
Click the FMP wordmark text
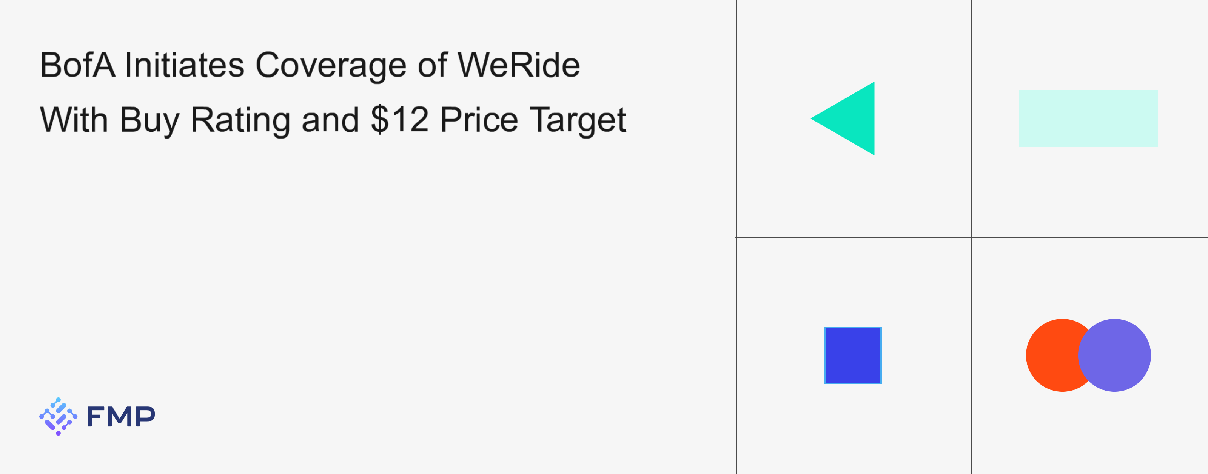(x=120, y=416)
